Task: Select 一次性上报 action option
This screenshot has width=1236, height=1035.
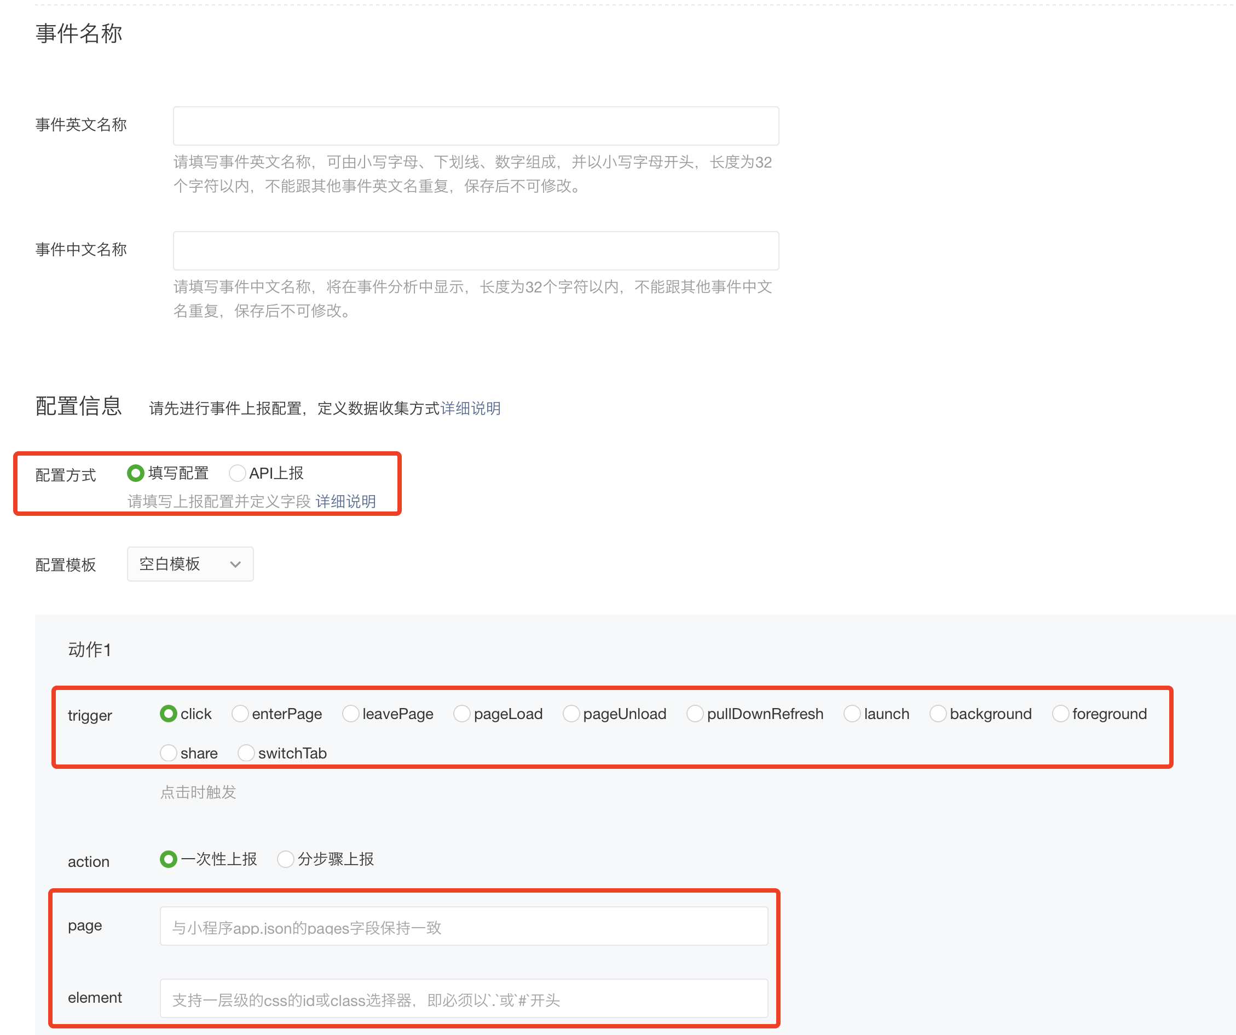Action: coord(169,859)
